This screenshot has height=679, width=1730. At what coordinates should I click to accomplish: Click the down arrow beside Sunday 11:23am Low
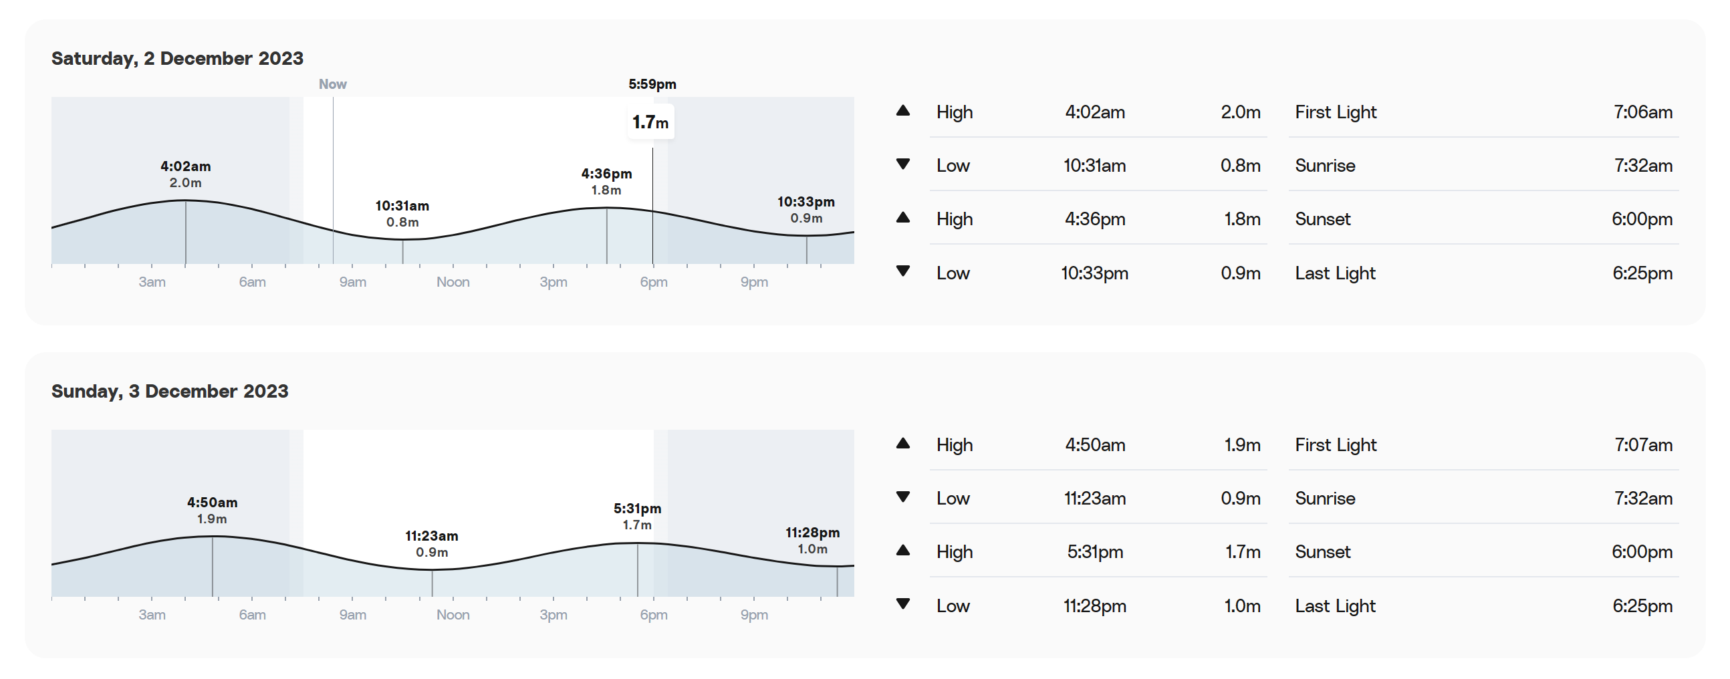click(902, 497)
